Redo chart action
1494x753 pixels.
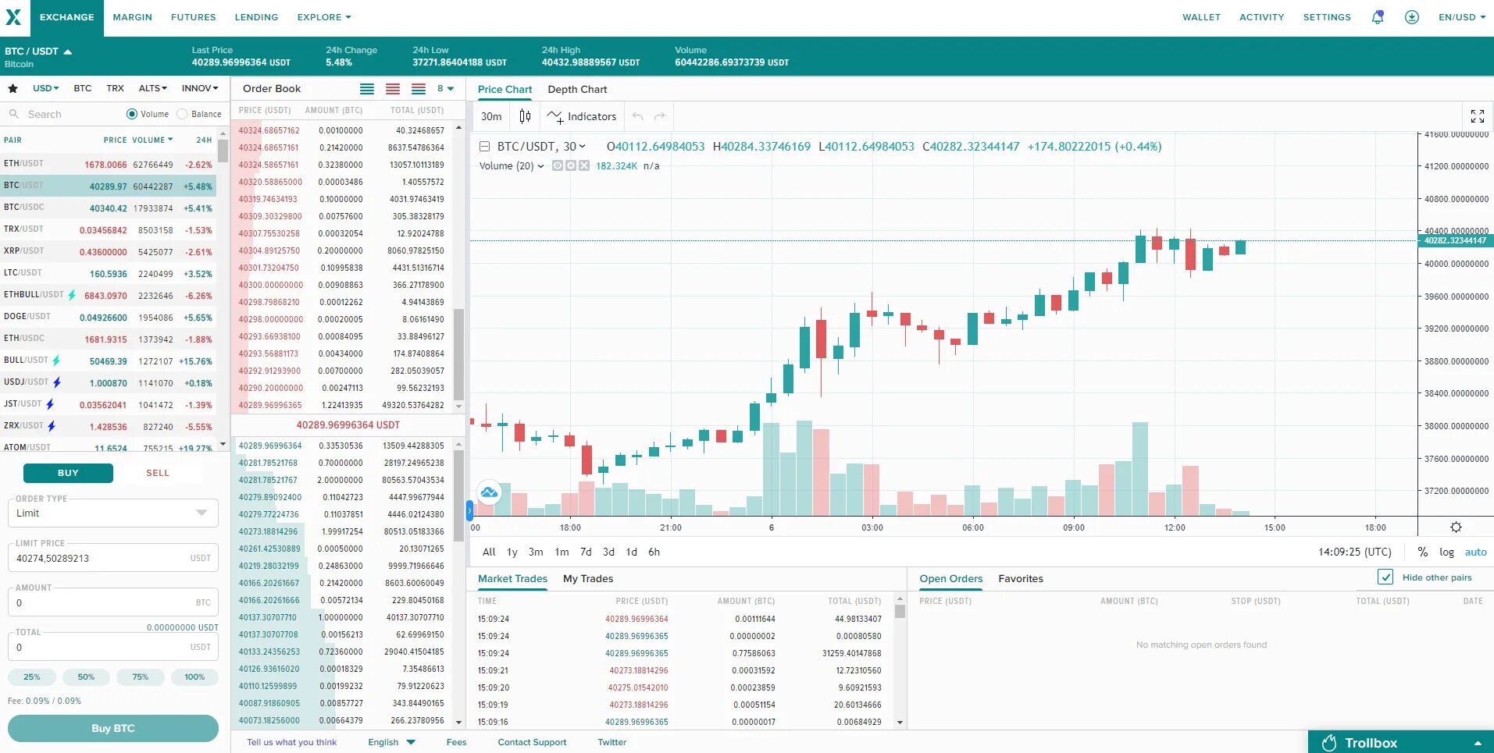660,116
